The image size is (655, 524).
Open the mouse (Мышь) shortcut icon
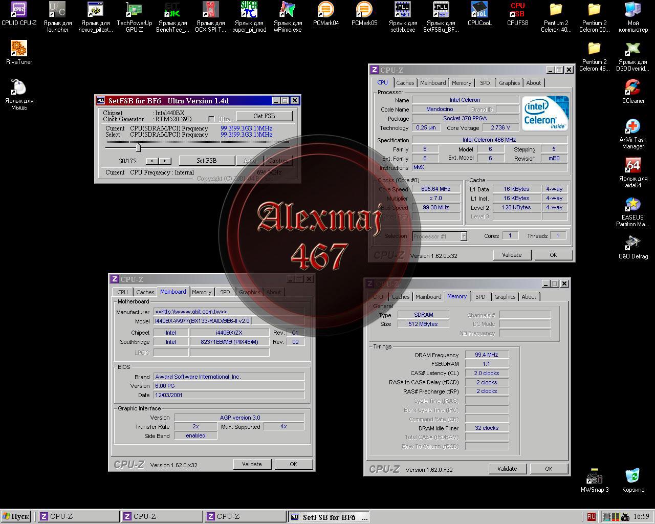19,87
